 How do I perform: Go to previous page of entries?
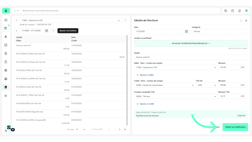(x=114, y=130)
